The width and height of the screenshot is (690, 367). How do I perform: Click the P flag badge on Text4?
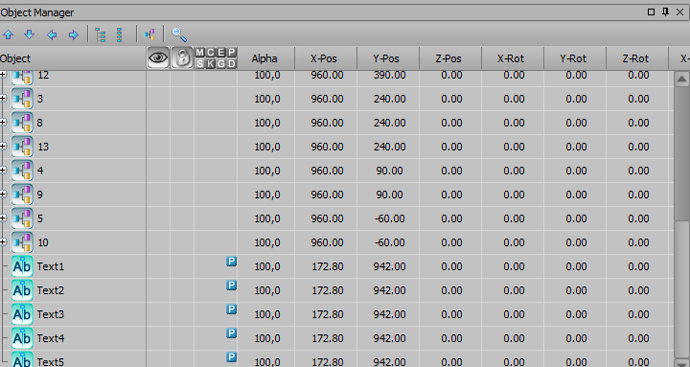tap(232, 333)
